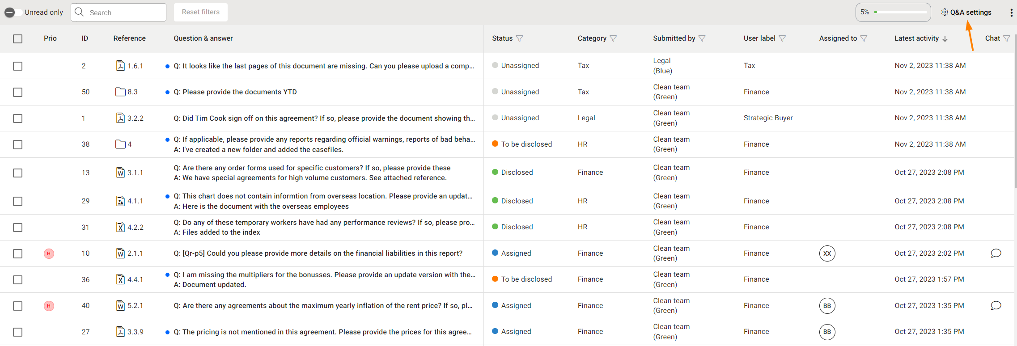Image resolution: width=1017 pixels, height=346 pixels.
Task: Sort by the Latest activity column
Action: pyautogui.click(x=920, y=38)
